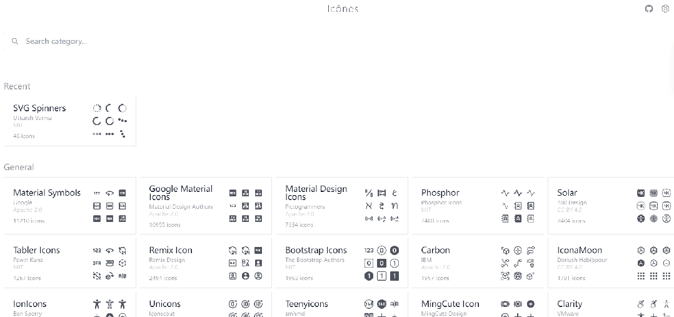
Task: Click the search magnifier icon
Action: click(15, 41)
